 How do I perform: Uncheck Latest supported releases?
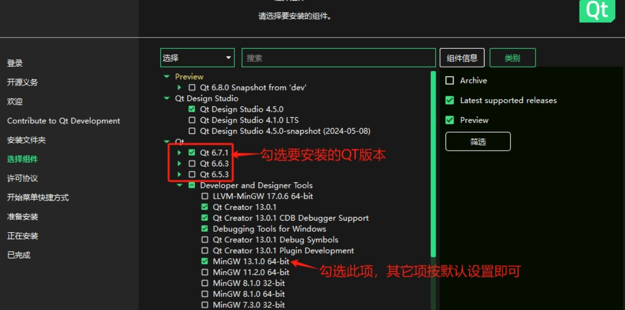(x=449, y=100)
